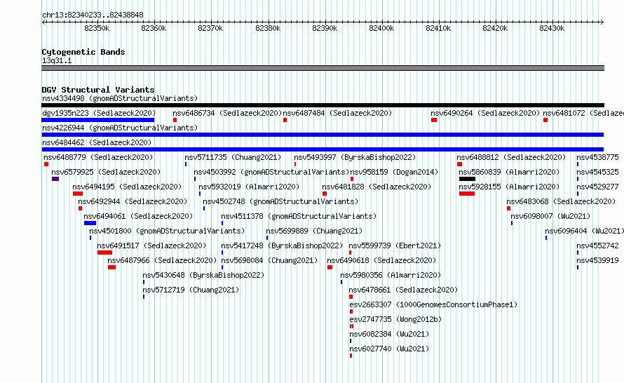Open nsv6490264 Sedlazeck2020 variant
The height and width of the screenshot is (383, 624).
pyautogui.click(x=485, y=113)
